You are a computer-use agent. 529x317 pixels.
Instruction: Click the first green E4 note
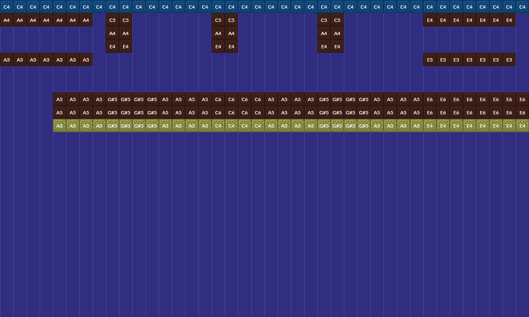(430, 125)
